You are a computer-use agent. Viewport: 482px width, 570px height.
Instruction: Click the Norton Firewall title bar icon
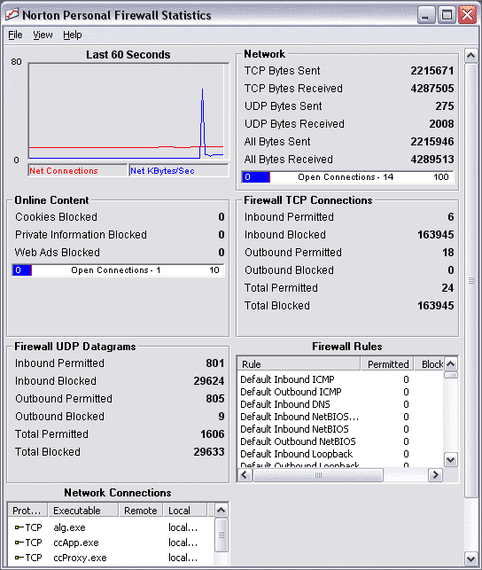click(12, 14)
